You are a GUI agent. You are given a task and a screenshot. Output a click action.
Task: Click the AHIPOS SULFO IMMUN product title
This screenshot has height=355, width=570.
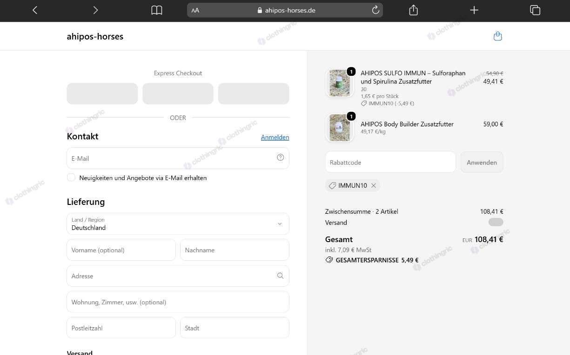[413, 77]
